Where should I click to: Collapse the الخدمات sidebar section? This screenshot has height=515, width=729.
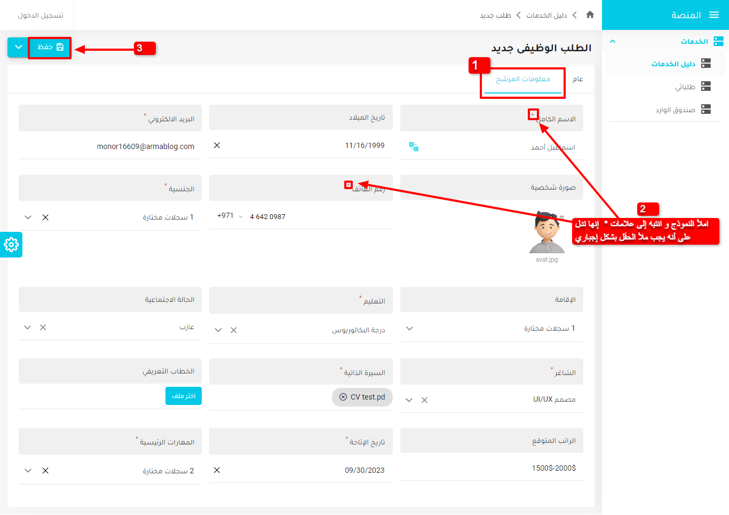[x=613, y=41]
